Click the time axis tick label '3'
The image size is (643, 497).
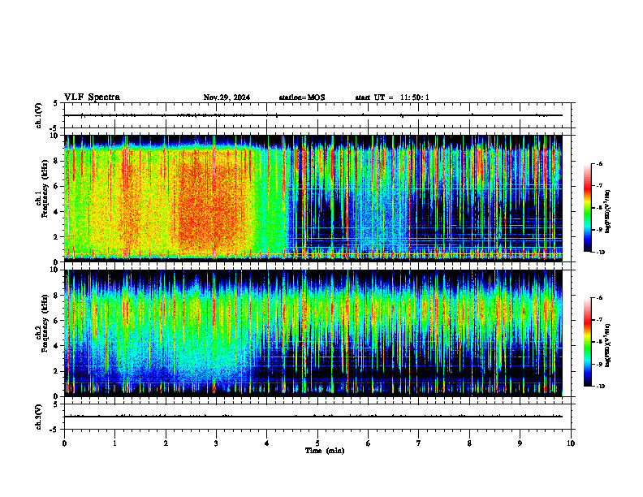click(216, 443)
